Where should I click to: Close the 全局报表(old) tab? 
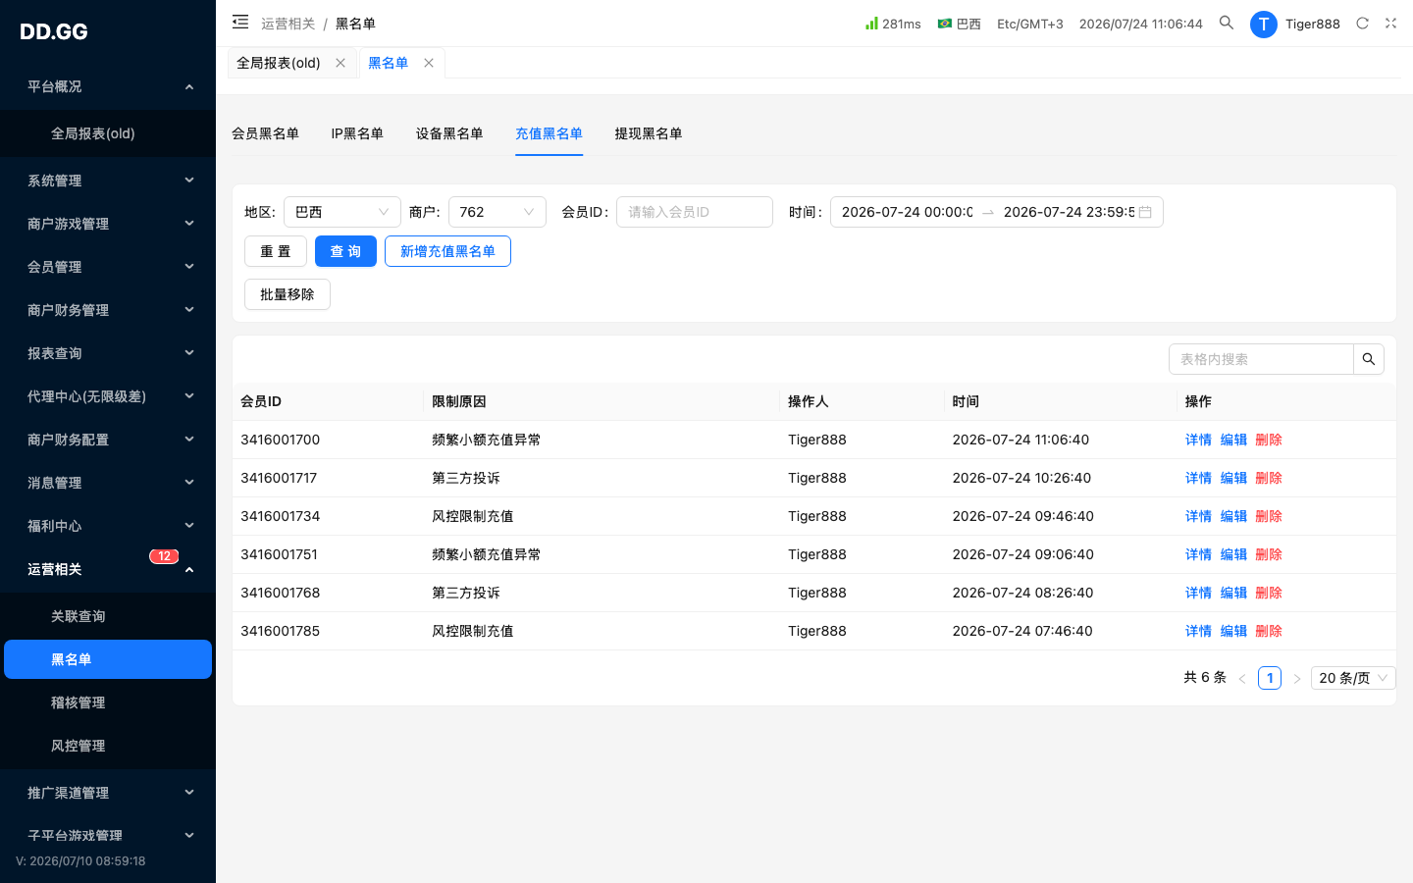pos(340,63)
